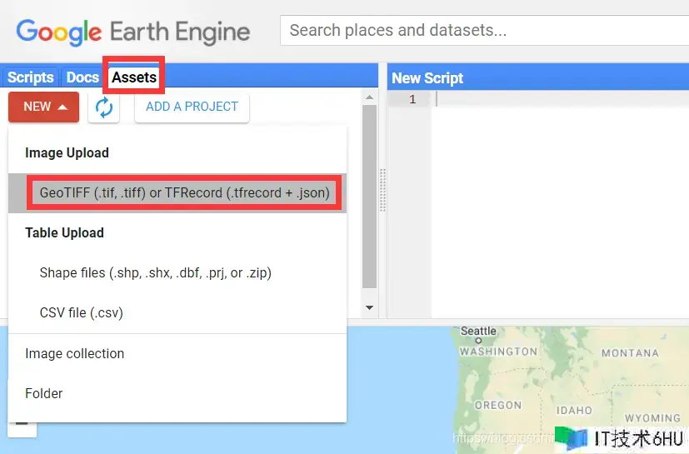
Task: Switch to the Scripts tab
Action: [x=30, y=77]
